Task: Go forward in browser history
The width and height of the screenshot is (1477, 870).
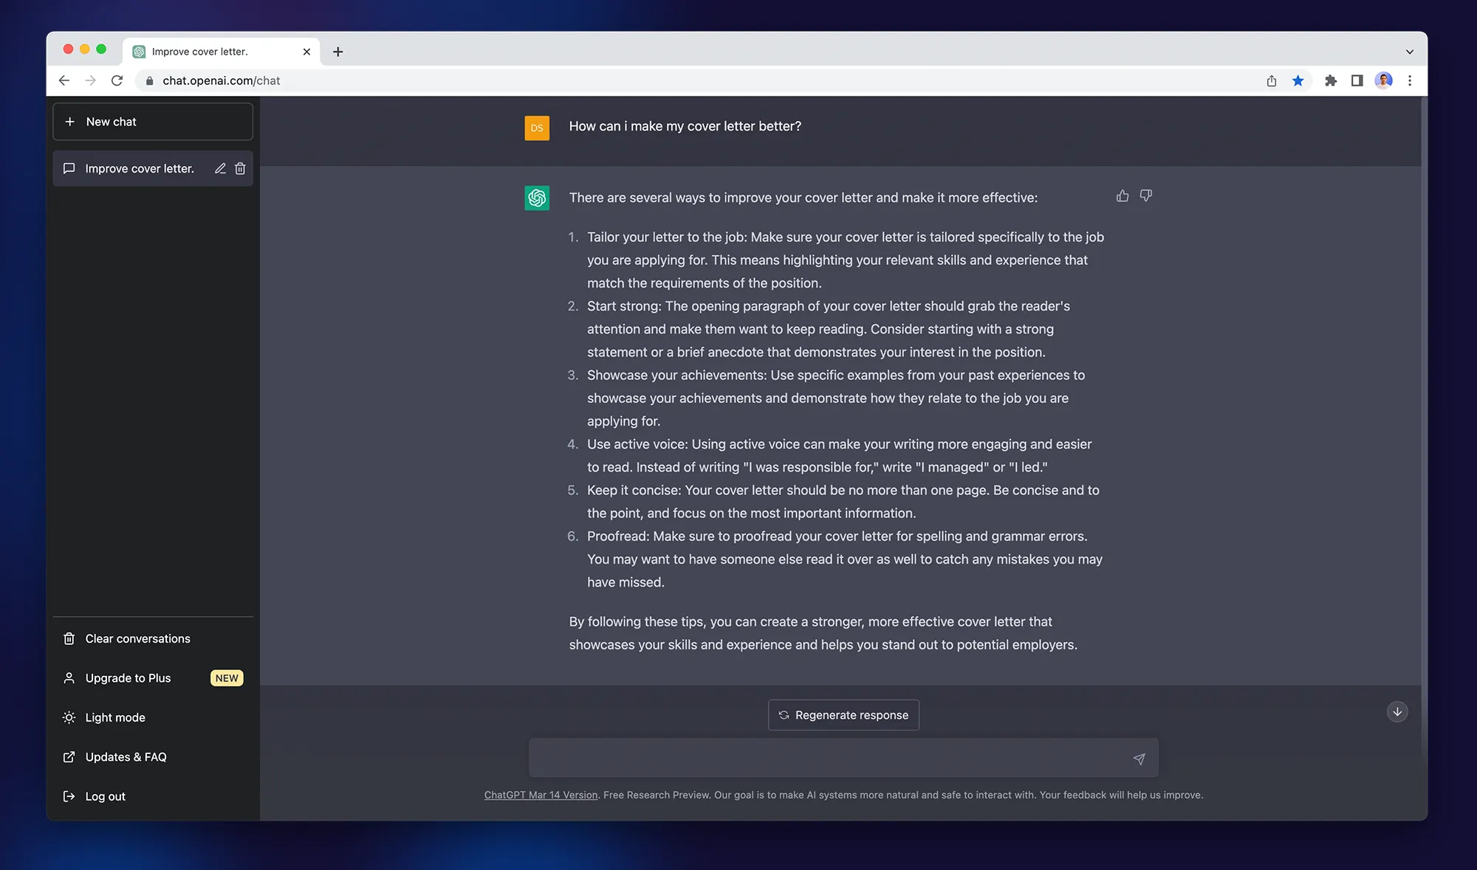Action: pyautogui.click(x=90, y=80)
